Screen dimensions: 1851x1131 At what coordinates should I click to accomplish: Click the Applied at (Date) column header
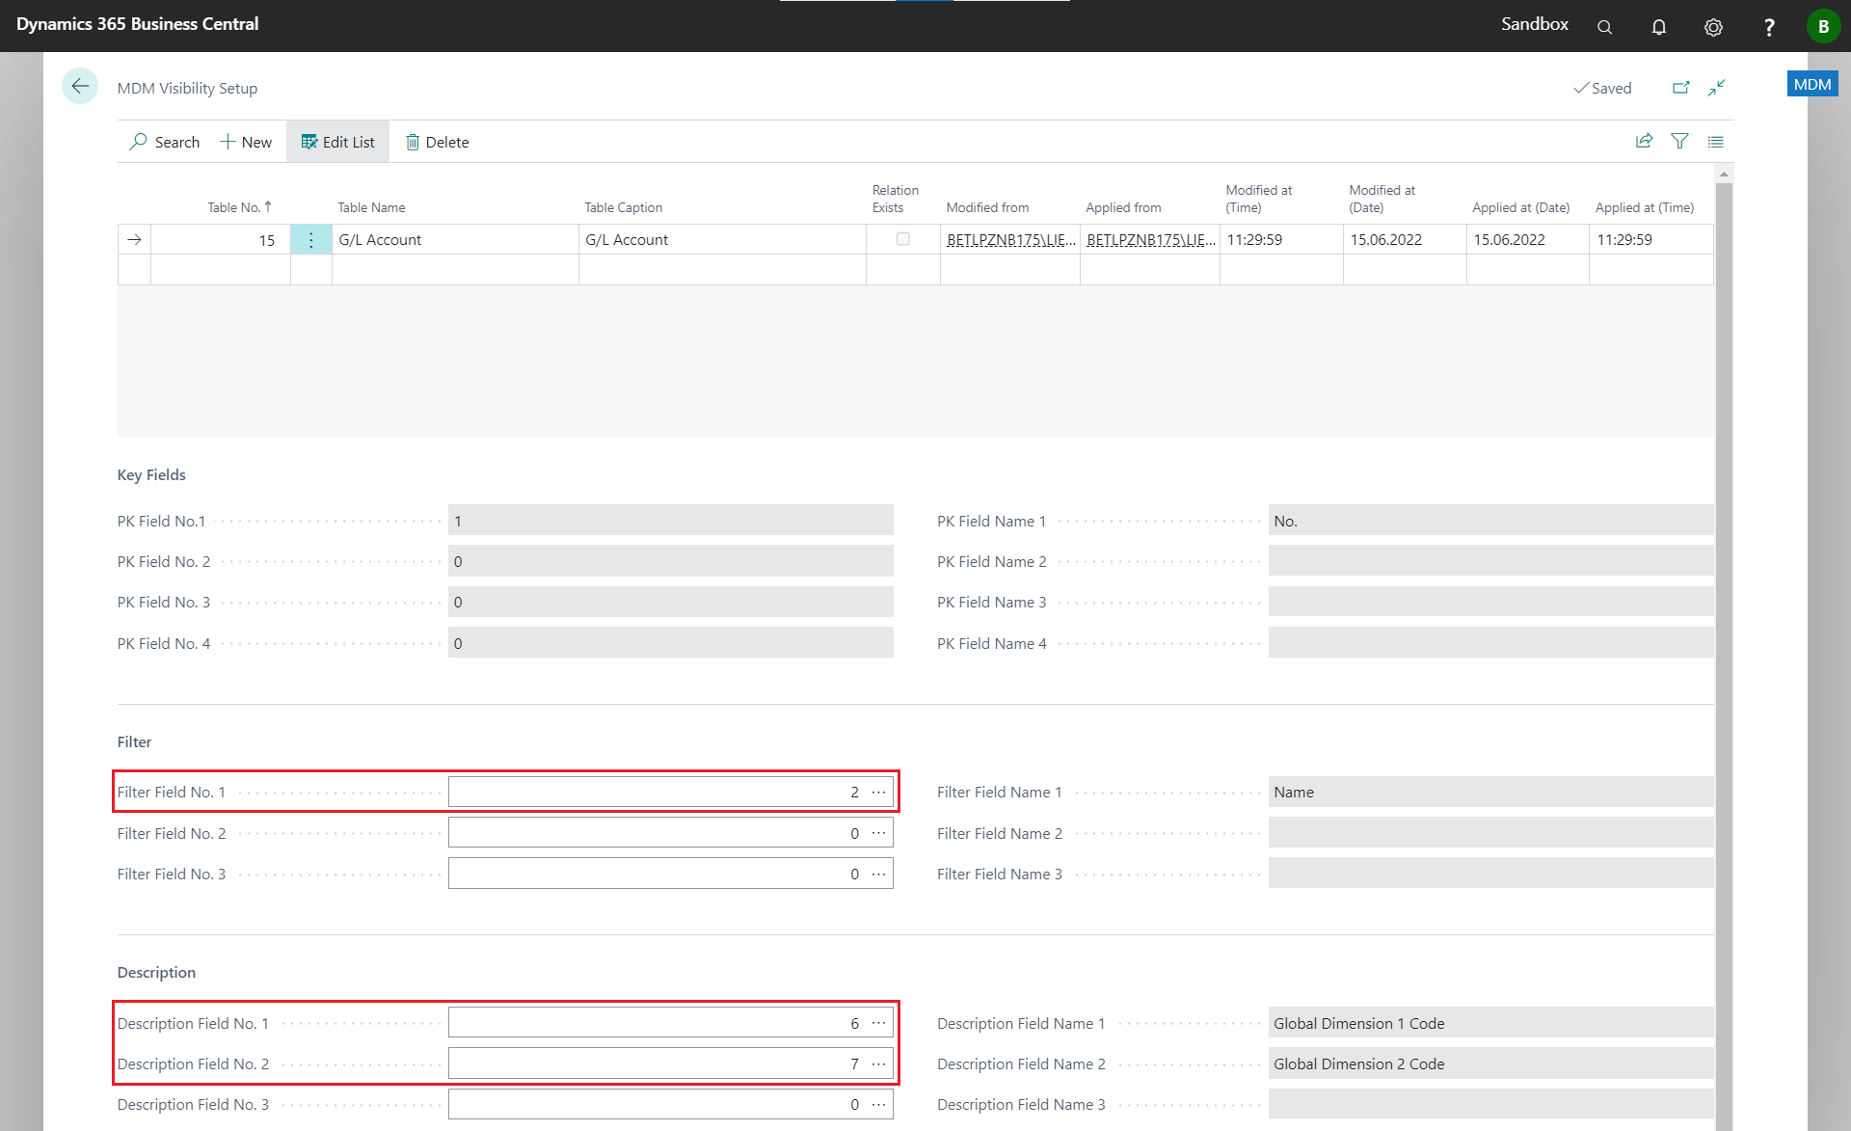coord(1520,207)
